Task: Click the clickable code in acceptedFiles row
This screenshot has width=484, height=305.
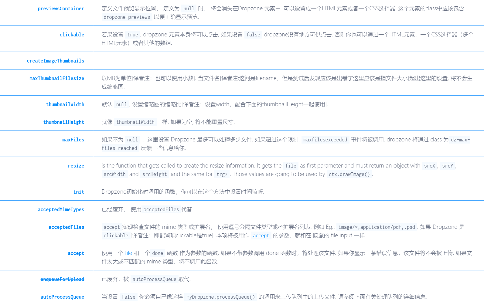Action: 116,236
